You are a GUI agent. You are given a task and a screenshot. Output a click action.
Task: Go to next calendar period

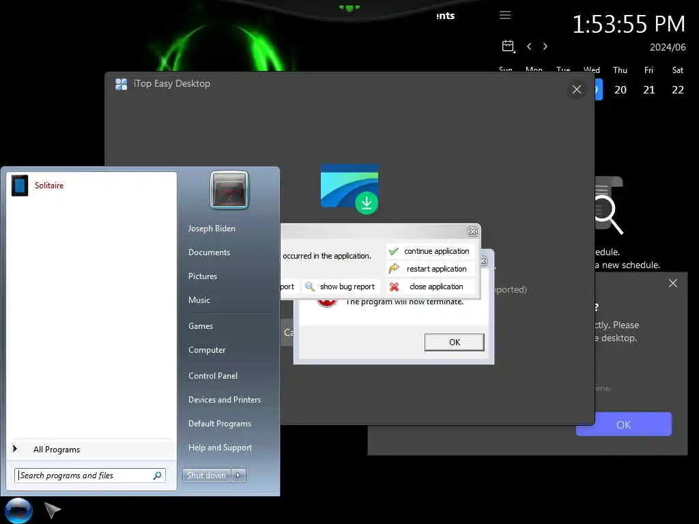pyautogui.click(x=545, y=46)
